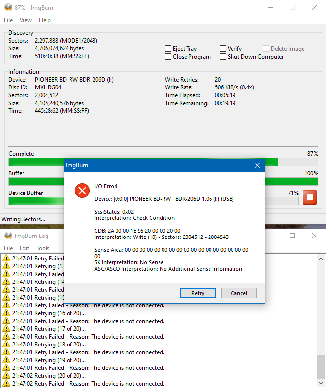The image size is (326, 388).
Task: Click the ImgBurn app icon in main title bar
Action: (8, 7)
